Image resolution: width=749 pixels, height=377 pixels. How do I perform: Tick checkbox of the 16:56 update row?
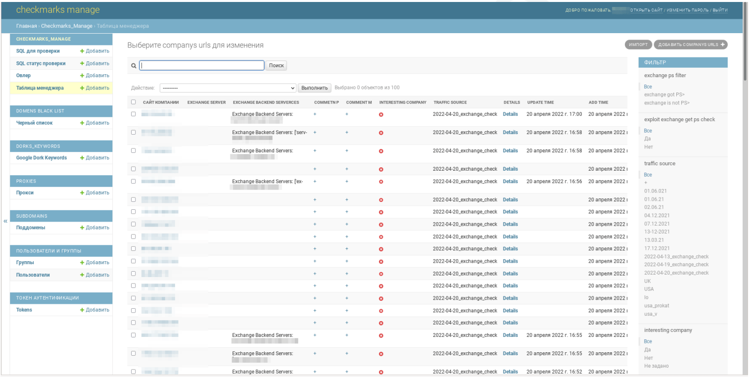tap(133, 181)
